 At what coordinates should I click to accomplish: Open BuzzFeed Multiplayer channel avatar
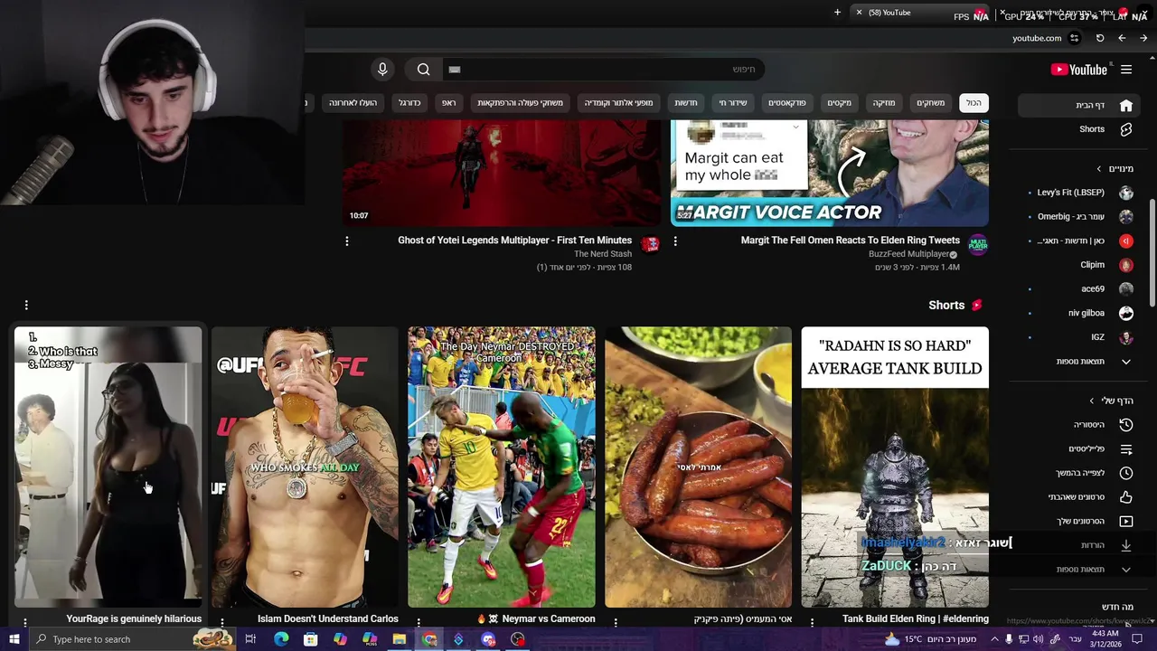click(x=978, y=245)
